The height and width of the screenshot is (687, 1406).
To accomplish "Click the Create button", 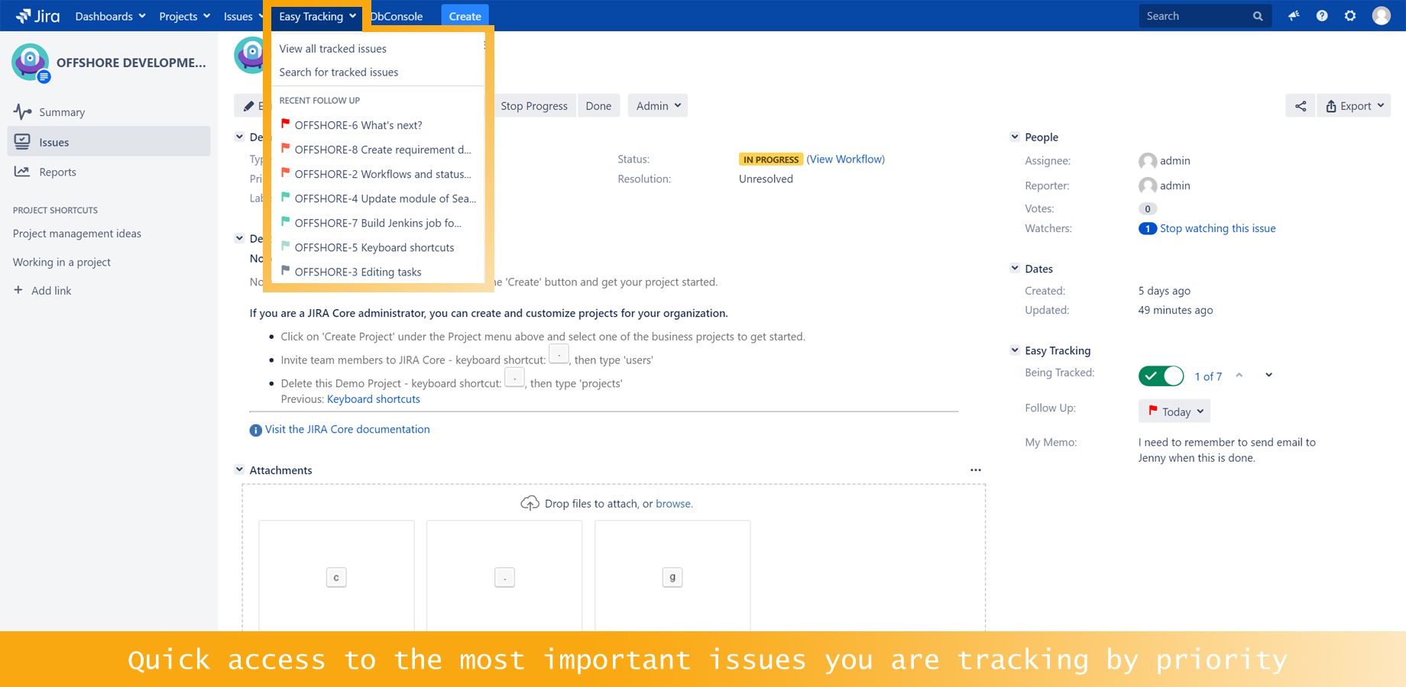I will 465,16.
